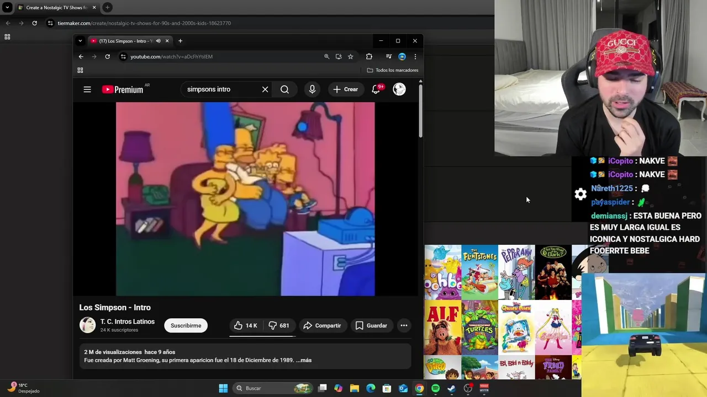This screenshot has width=707, height=397.
Task: Open new tab in YouTube window
Action: click(x=180, y=41)
